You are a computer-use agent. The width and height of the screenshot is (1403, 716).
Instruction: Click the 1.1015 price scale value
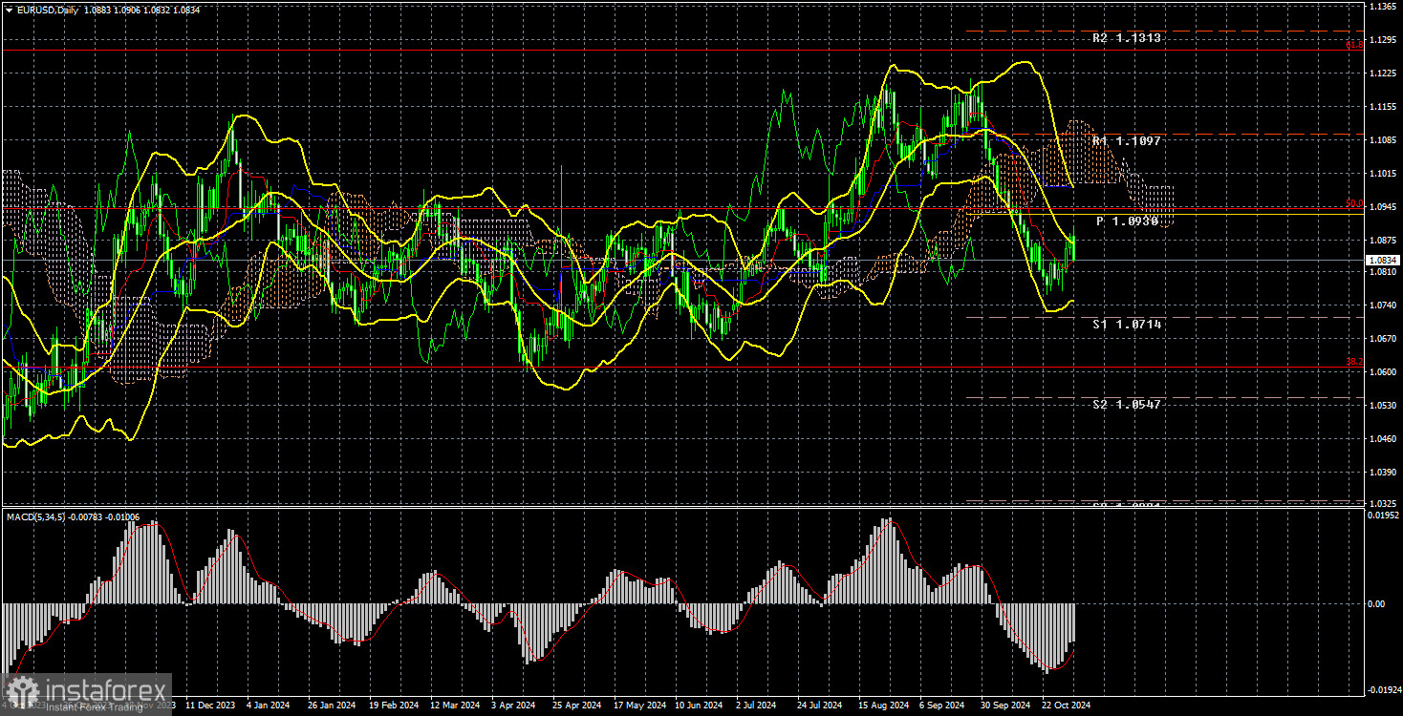[1381, 173]
